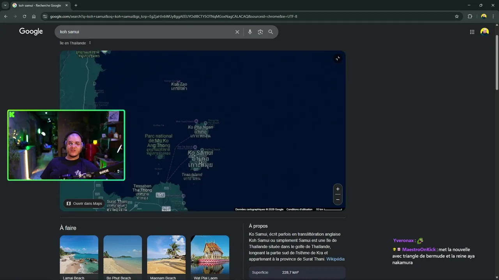Click the 'Parc national de Mu Ko Ang Thong' label
The image size is (499, 280).
click(158, 140)
